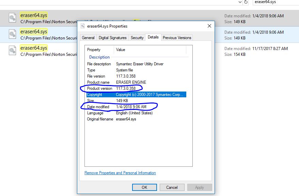The image size is (299, 196).
Task: Select the highlighted Copyright row
Action: tap(136, 95)
